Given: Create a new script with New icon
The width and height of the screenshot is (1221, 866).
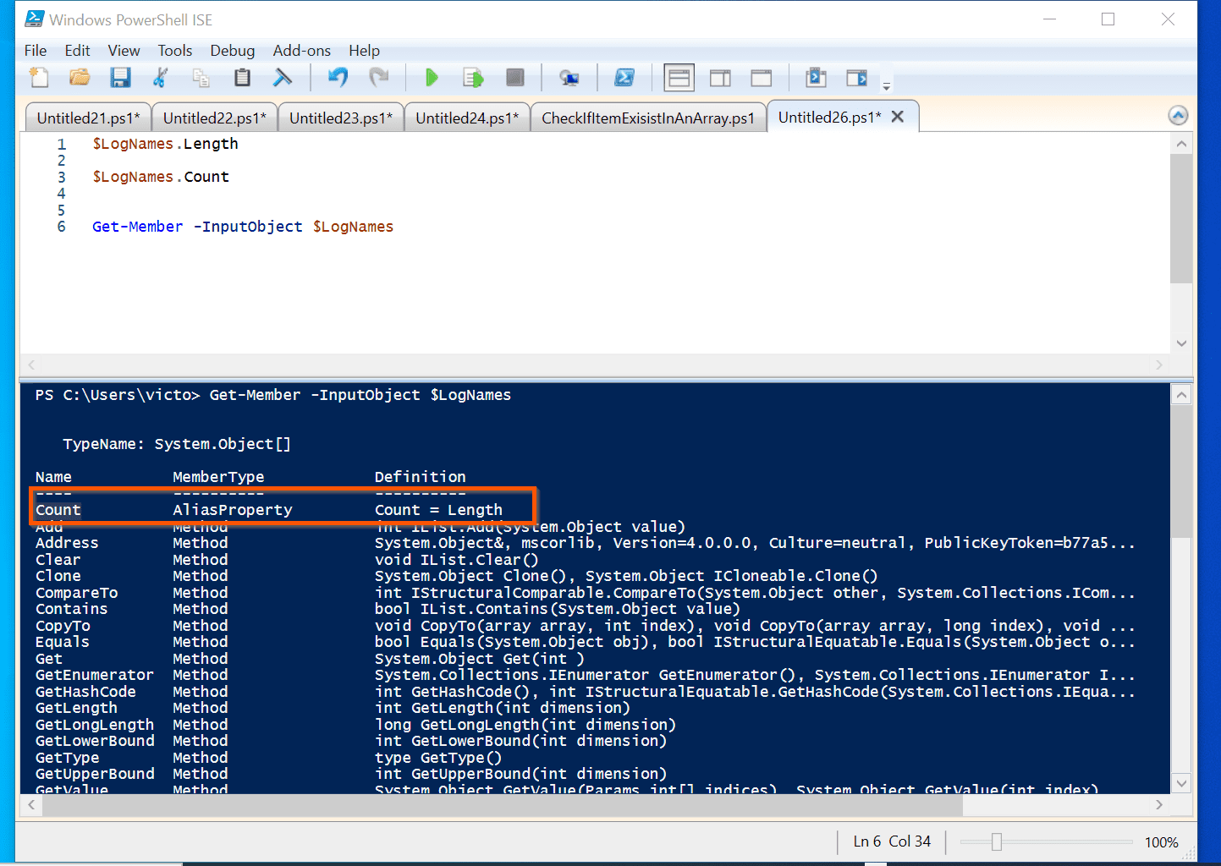Looking at the screenshot, I should click(39, 78).
